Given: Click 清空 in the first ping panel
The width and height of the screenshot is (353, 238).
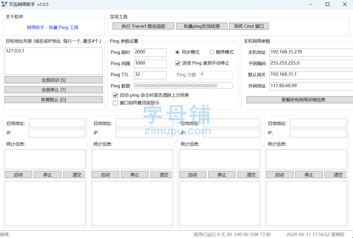Looking at the screenshot, I should click(74, 175).
